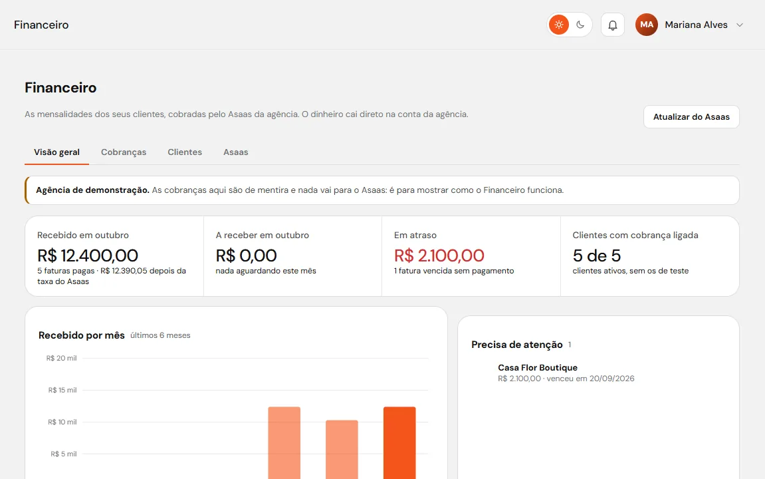
Task: Click the Precisa de atenção heading
Action: (517, 345)
